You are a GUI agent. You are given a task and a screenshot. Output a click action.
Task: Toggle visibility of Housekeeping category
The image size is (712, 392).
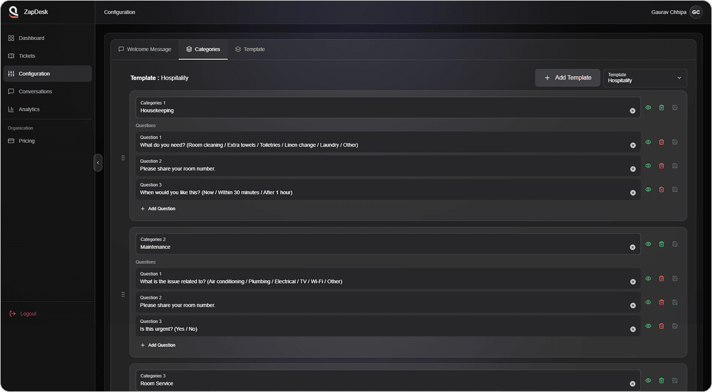click(x=648, y=108)
